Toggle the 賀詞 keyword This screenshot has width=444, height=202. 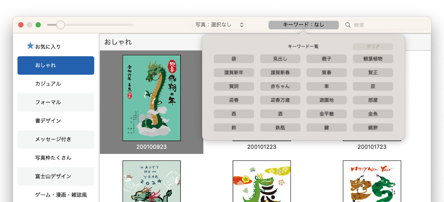(234, 86)
